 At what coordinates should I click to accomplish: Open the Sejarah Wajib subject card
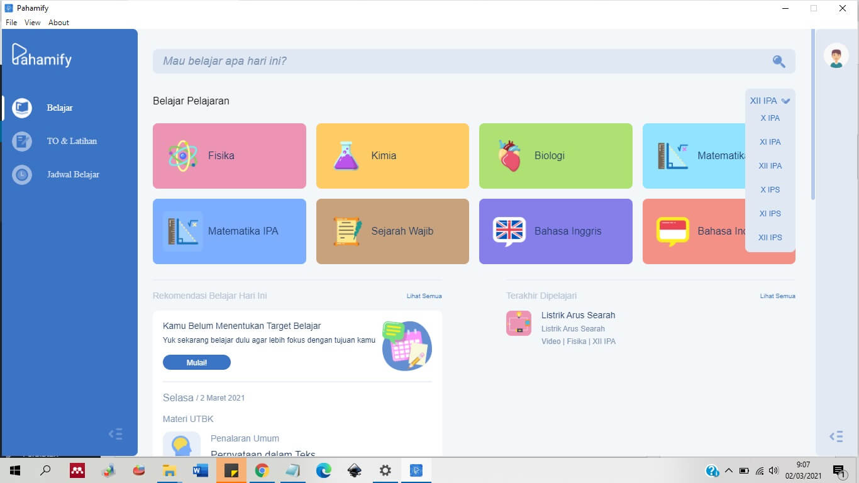click(392, 231)
